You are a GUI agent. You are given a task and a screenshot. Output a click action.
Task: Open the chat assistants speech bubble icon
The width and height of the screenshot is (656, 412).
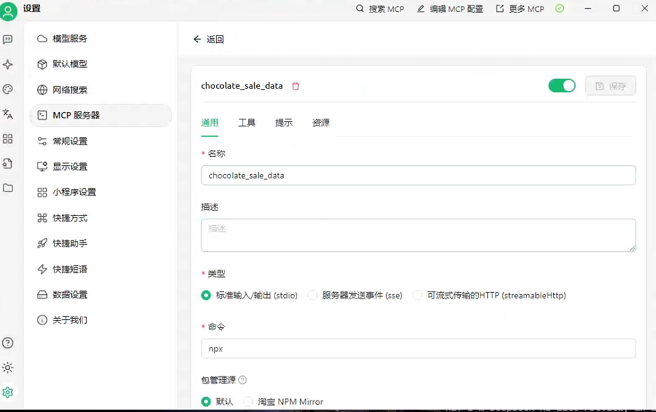[9, 39]
